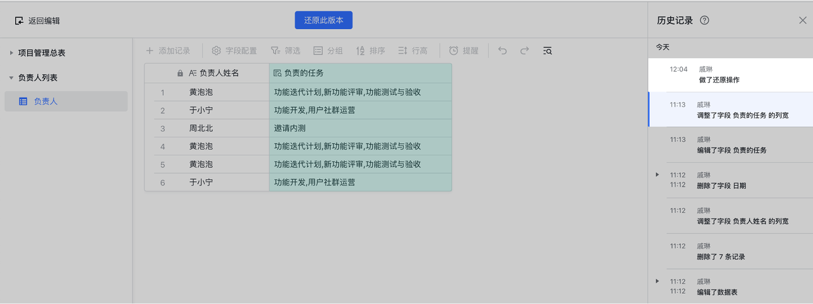Open the search records icon
813x304 pixels.
548,51
